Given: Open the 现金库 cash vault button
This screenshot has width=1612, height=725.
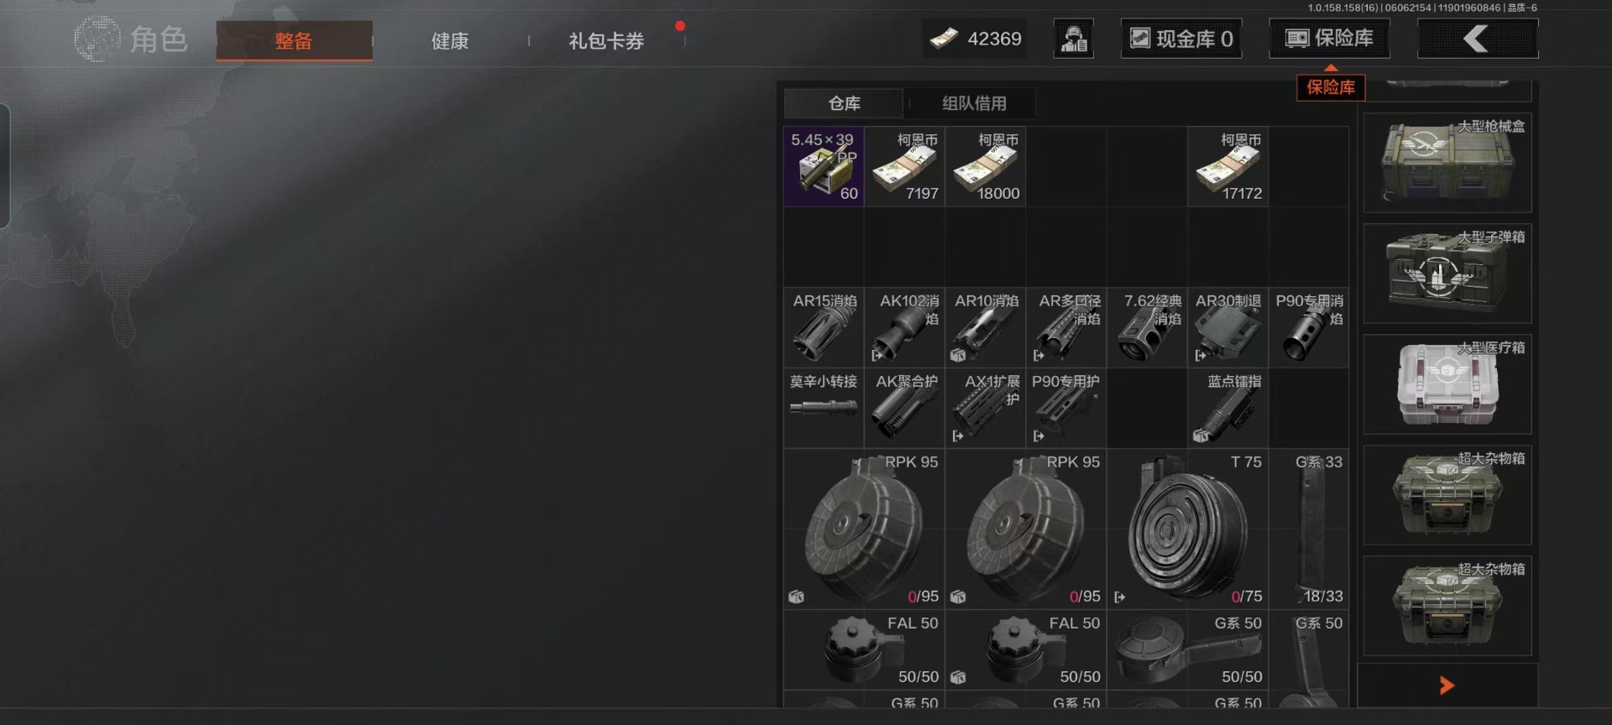Looking at the screenshot, I should click(x=1181, y=39).
